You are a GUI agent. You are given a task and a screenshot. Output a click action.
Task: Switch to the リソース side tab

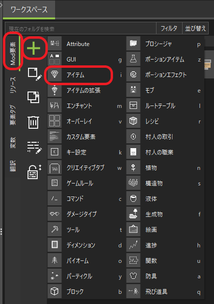(x=13, y=85)
